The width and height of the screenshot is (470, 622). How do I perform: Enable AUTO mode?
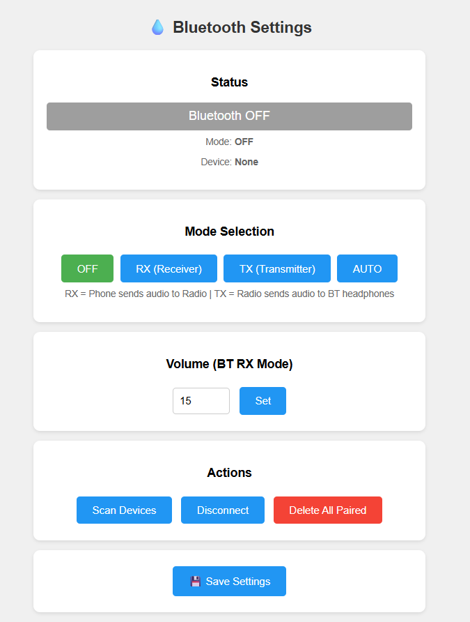pos(367,268)
